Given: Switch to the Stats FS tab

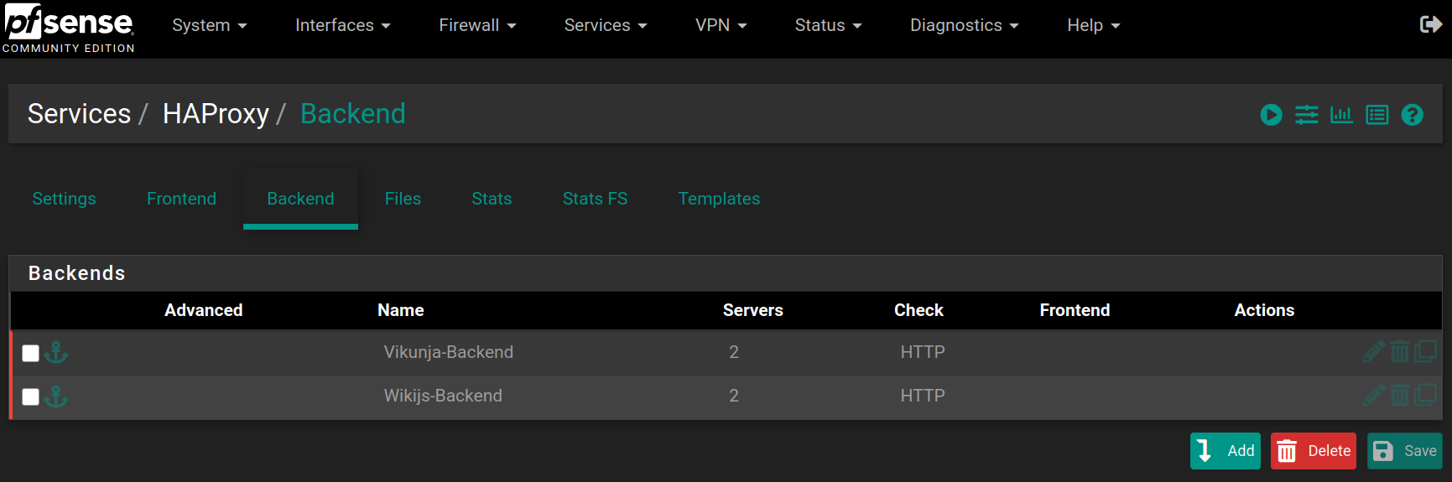Looking at the screenshot, I should point(595,199).
